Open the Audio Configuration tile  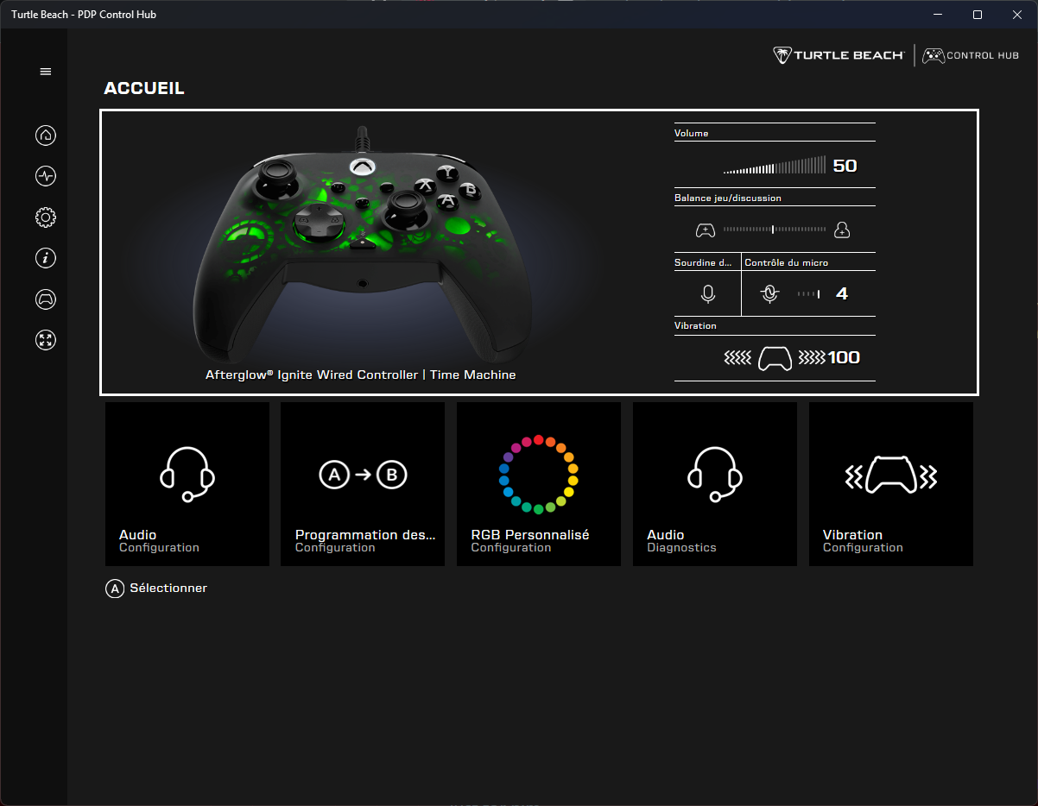(x=187, y=483)
